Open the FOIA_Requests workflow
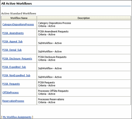Screen dimensions: 132x119 tap(11, 84)
